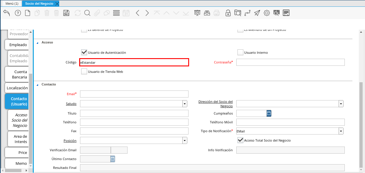
Task: Open the Cumpleaños calendar picker
Action: pos(269,113)
